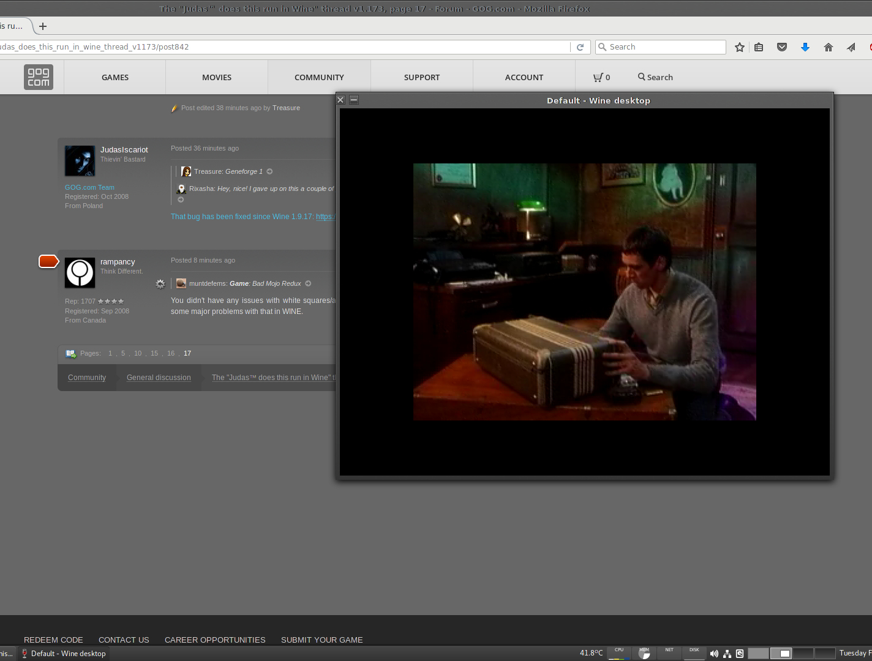Click the pages book icon
The height and width of the screenshot is (661, 872).
point(71,354)
